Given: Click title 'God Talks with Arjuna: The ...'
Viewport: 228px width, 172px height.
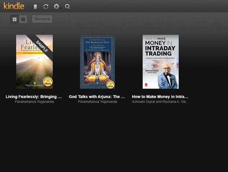Looking at the screenshot, I should 97,97.
